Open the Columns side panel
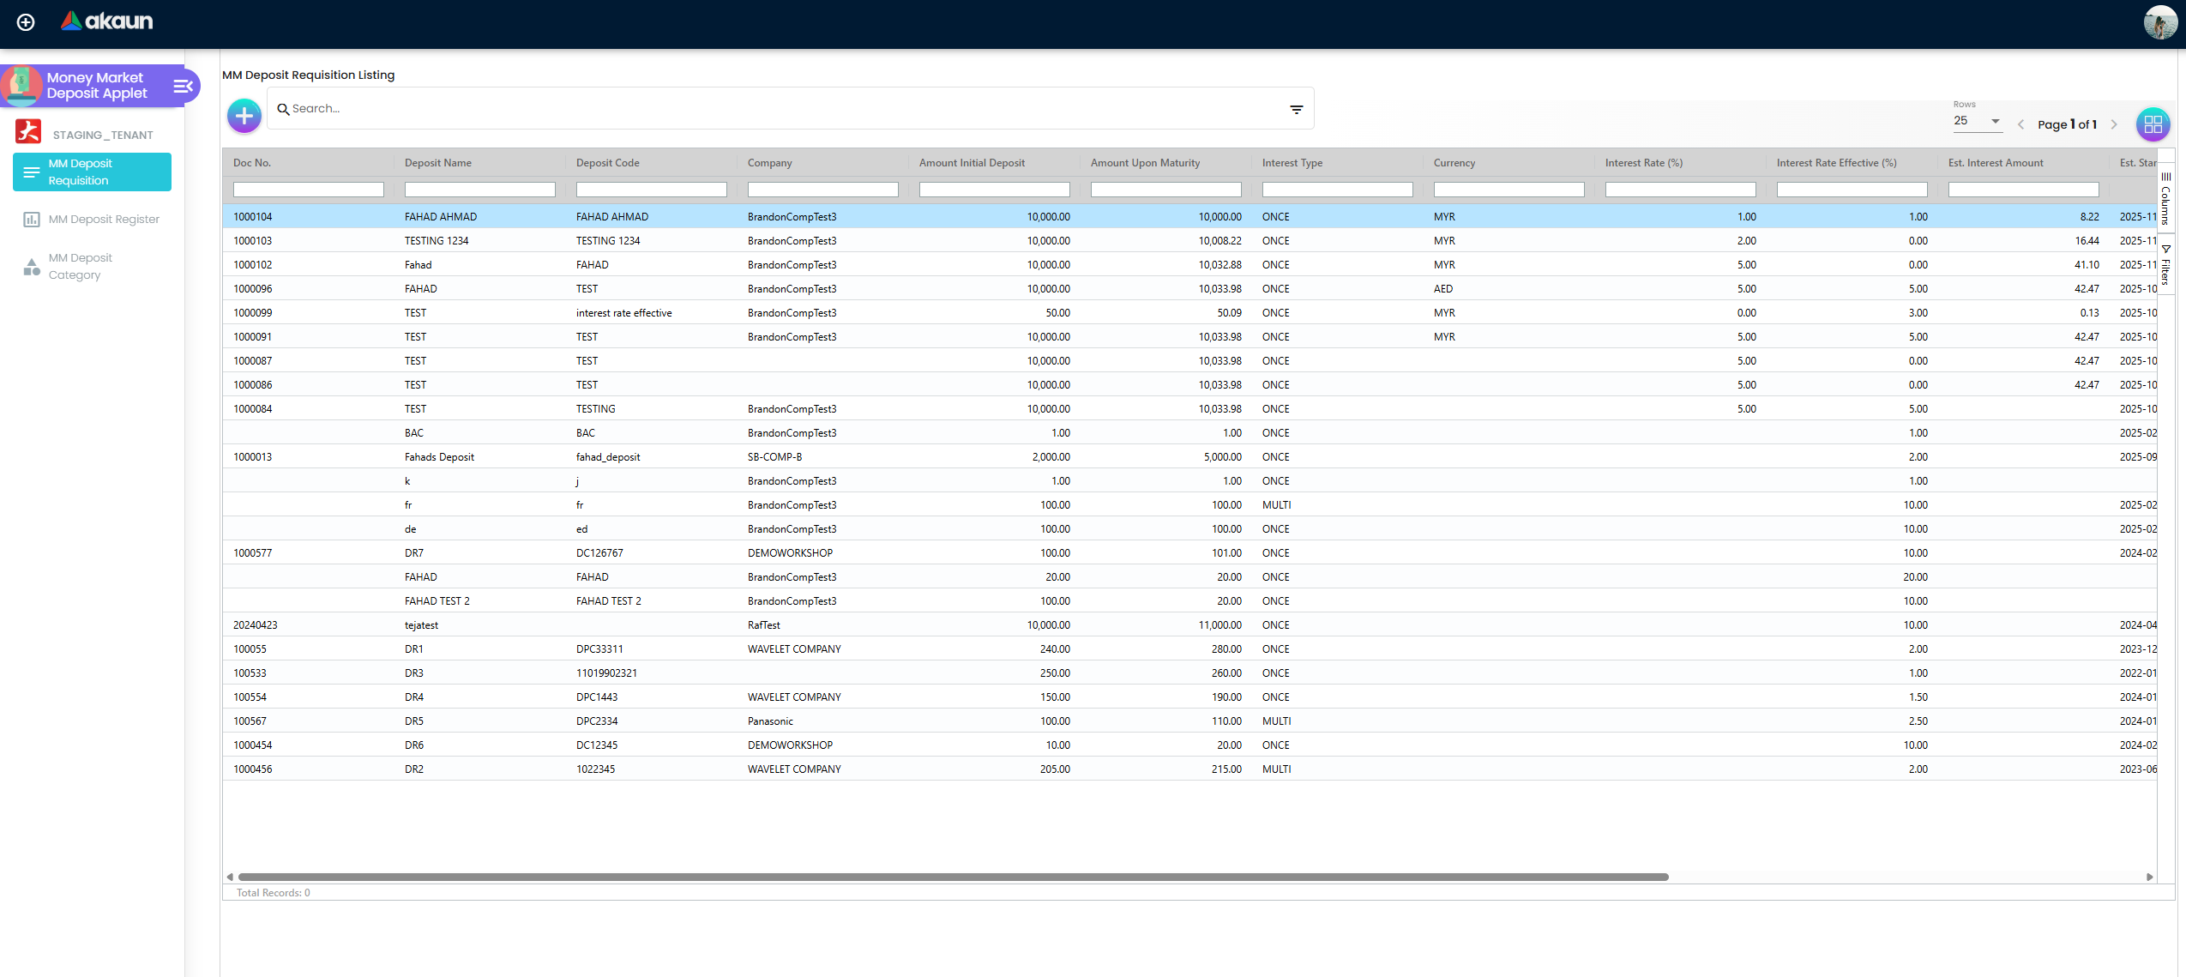 click(x=2165, y=198)
